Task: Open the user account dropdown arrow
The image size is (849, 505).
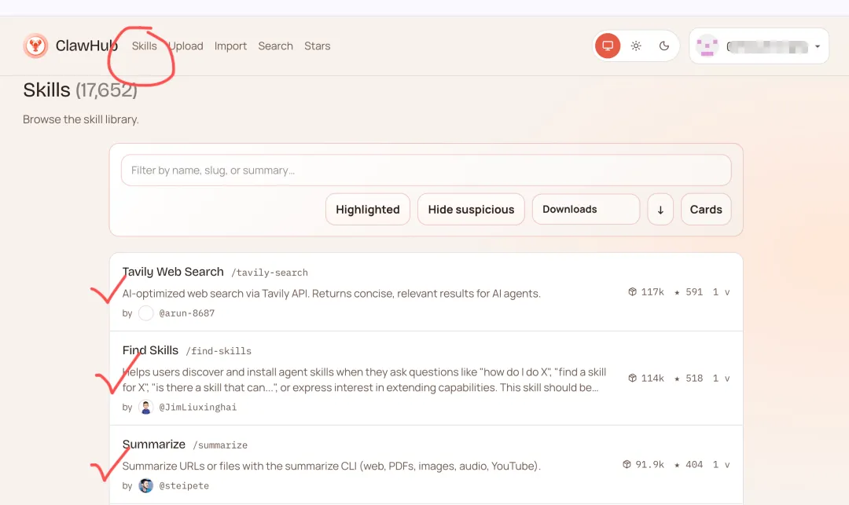Action: click(818, 46)
